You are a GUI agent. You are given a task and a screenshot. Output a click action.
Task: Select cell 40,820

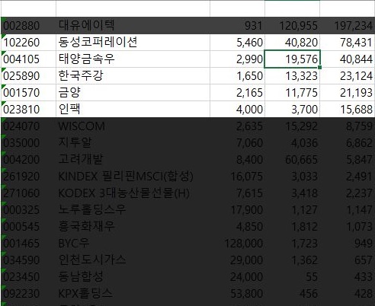point(292,43)
